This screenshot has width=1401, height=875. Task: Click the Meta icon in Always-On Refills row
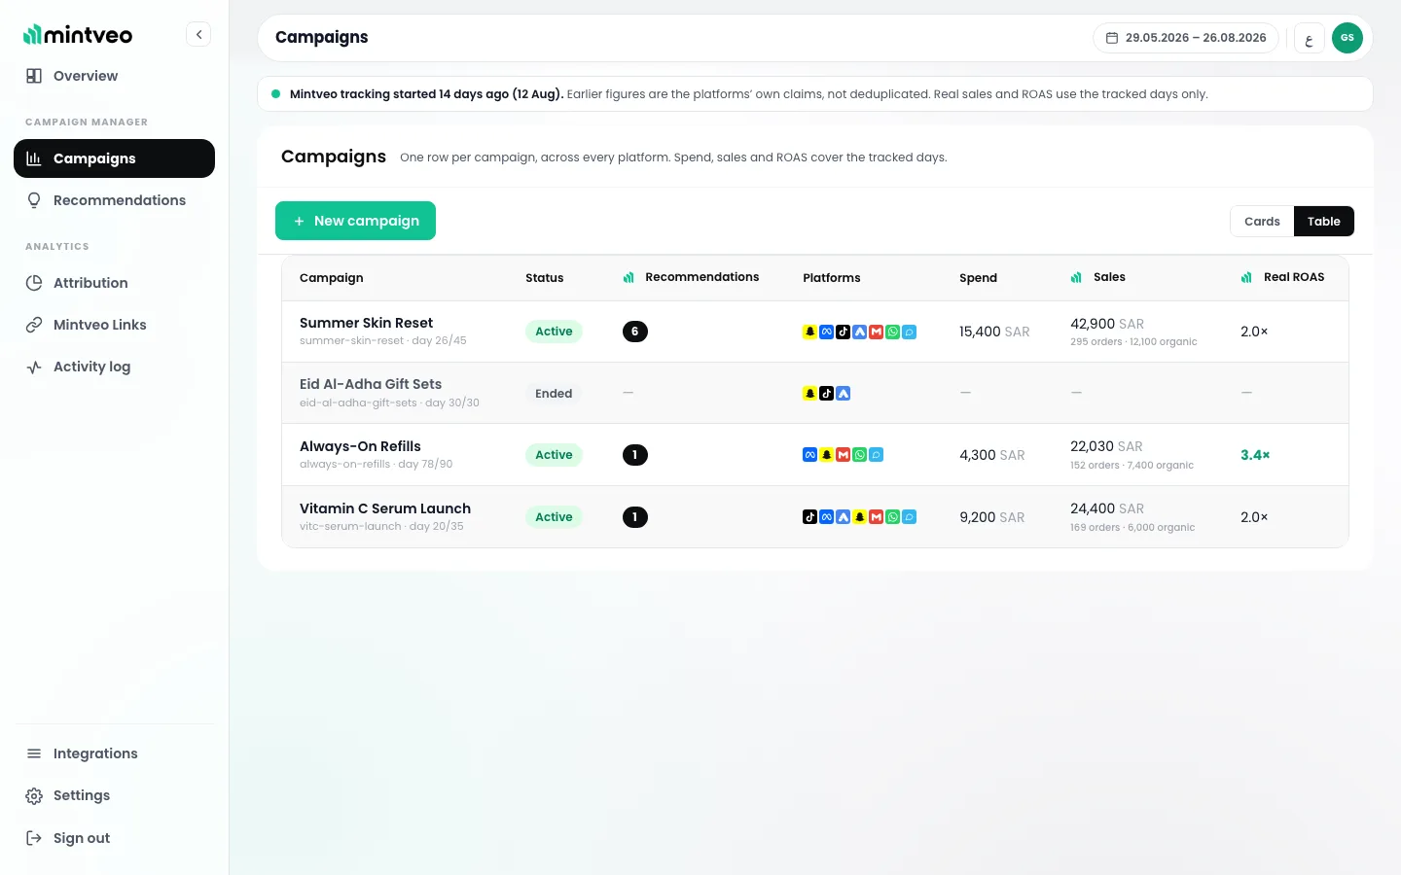click(x=809, y=455)
